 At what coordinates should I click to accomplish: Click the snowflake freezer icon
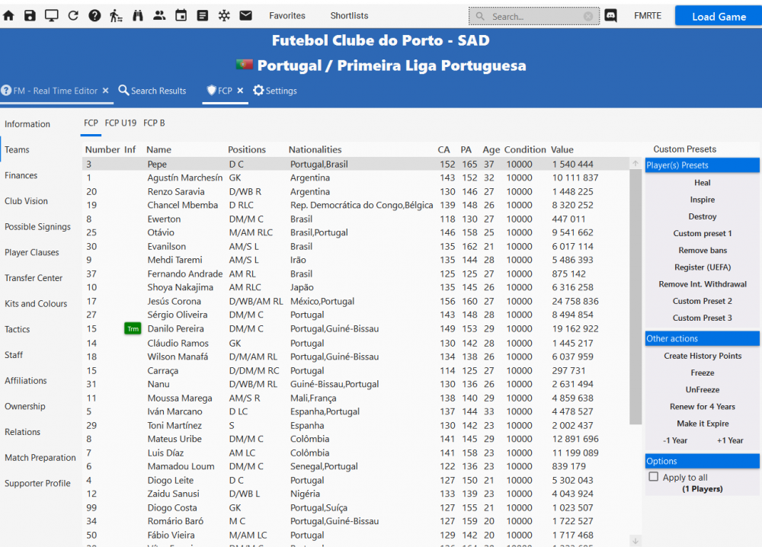tap(224, 15)
